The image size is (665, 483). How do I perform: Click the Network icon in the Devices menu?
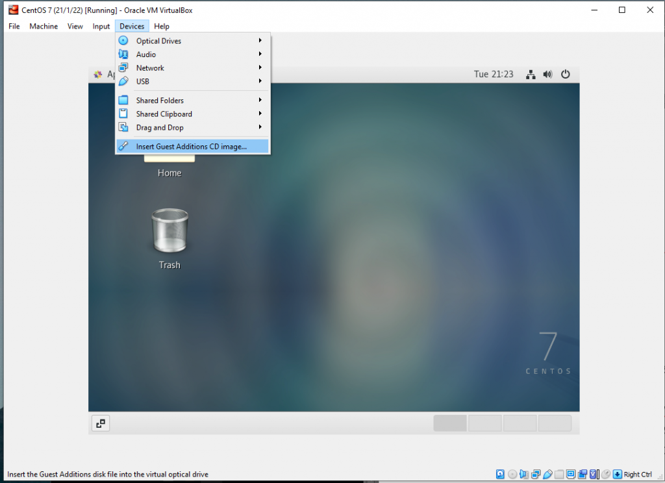tap(123, 68)
